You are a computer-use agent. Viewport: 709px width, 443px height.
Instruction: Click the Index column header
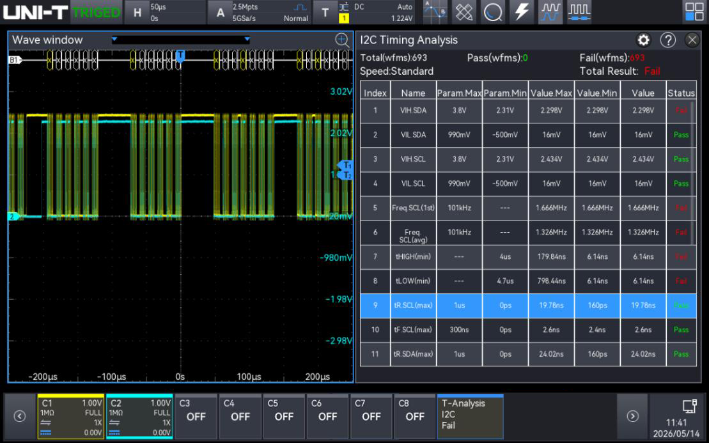click(x=375, y=90)
